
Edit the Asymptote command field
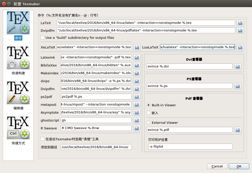pos(96,112)
